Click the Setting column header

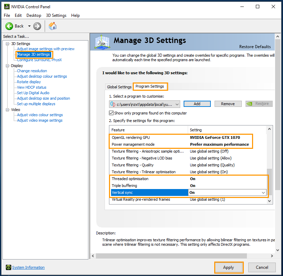pyautogui.click(x=227, y=130)
